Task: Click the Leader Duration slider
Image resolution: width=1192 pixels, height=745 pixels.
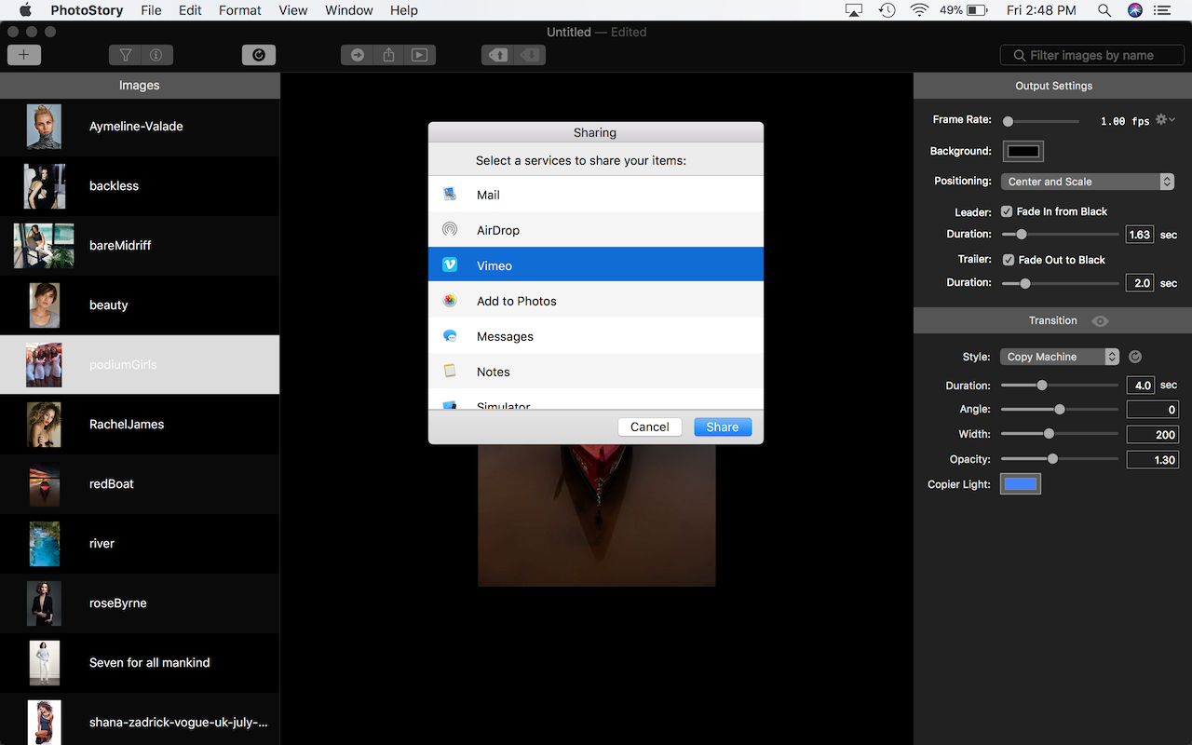Action: (1060, 235)
